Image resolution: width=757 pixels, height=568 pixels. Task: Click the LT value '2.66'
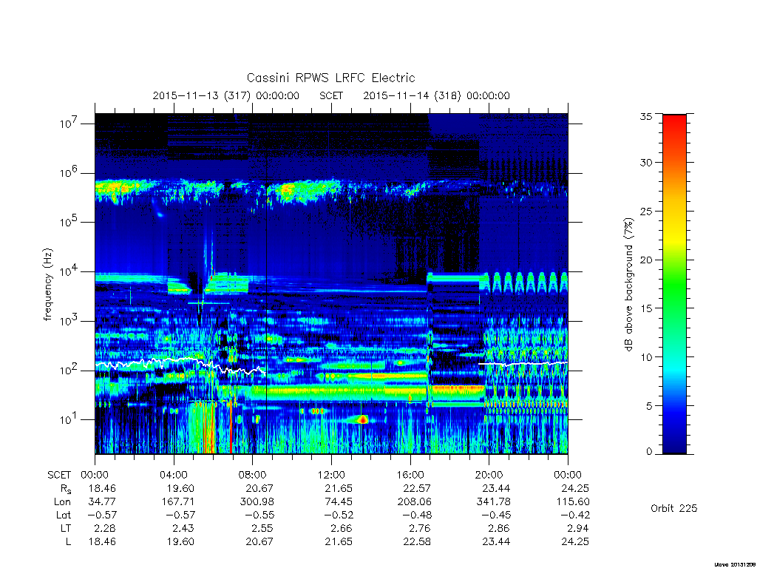[x=342, y=528]
